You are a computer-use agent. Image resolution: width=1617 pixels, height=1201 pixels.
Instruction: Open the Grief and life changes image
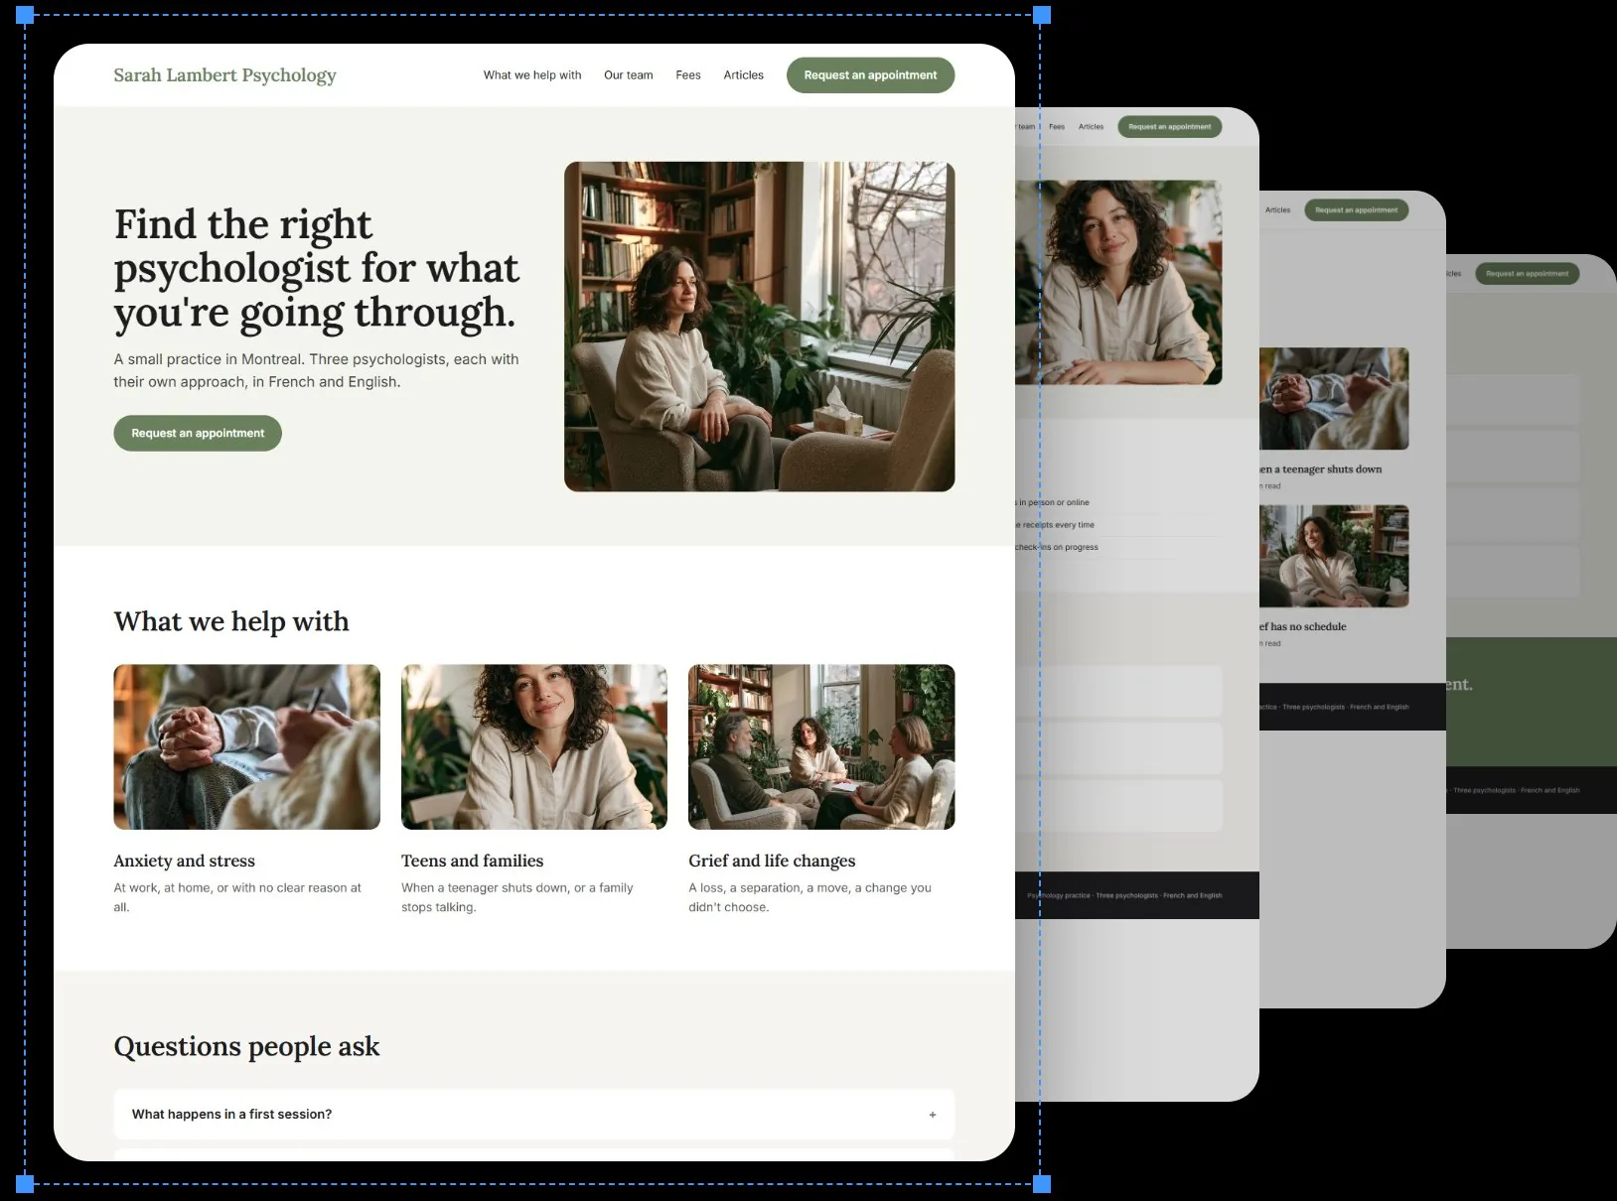(x=821, y=746)
